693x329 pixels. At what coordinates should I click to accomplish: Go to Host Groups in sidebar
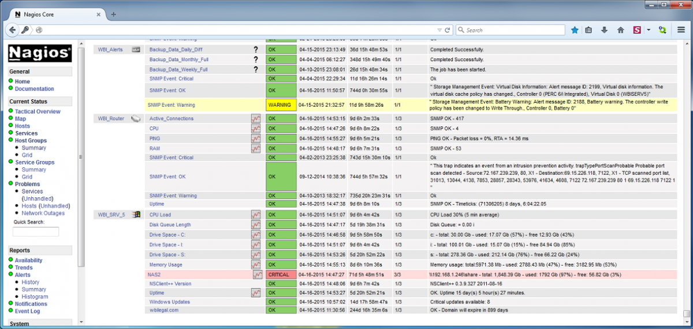pos(31,140)
